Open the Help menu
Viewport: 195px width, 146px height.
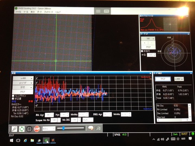58,12
